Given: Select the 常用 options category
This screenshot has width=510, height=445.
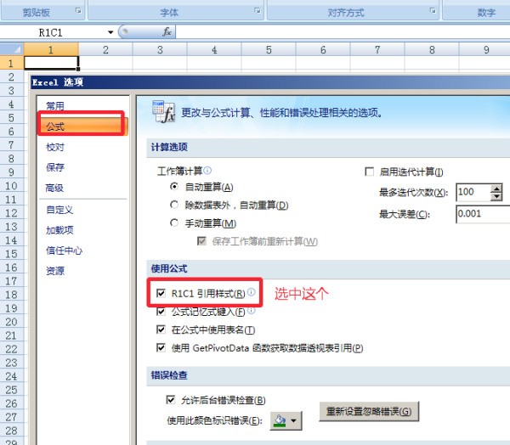Looking at the screenshot, I should coord(55,106).
